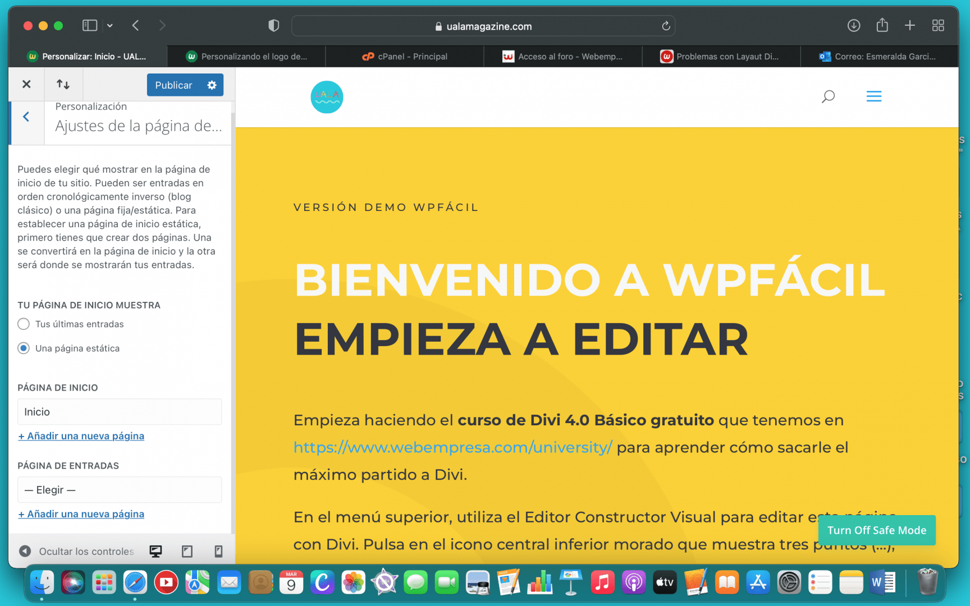The width and height of the screenshot is (970, 606).
Task: Open App Store from the Dock
Action: click(758, 582)
